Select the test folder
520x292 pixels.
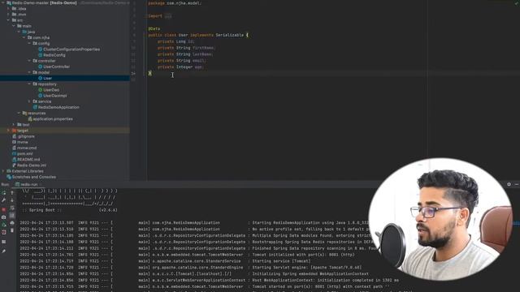(25, 125)
